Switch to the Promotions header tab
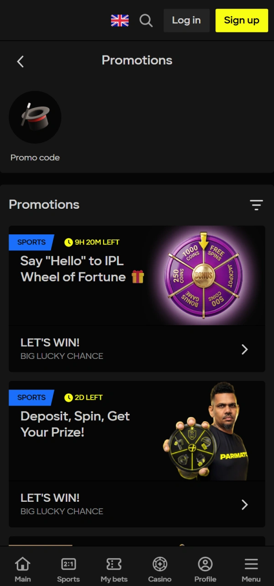Image resolution: width=274 pixels, height=586 pixels. point(137,60)
